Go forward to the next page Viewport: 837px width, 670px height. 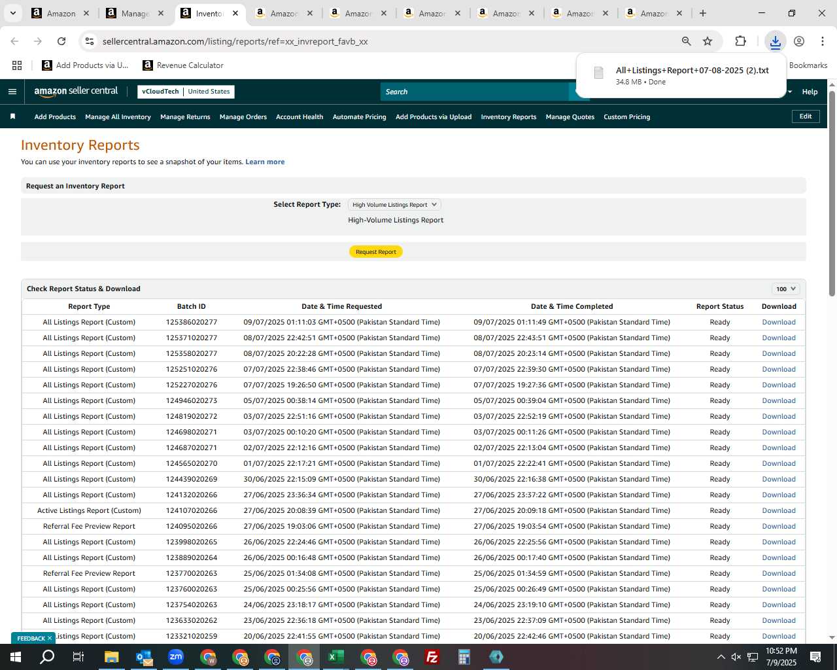38,41
